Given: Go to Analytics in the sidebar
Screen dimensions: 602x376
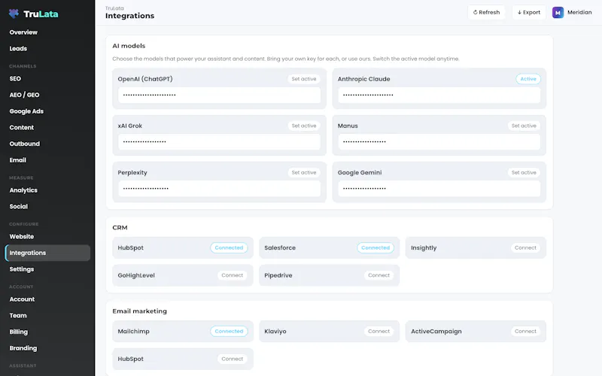Looking at the screenshot, I should [x=23, y=190].
